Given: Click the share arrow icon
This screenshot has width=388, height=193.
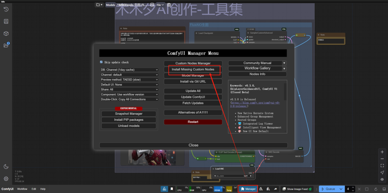Looking at the screenshot, I should tap(276, 189).
